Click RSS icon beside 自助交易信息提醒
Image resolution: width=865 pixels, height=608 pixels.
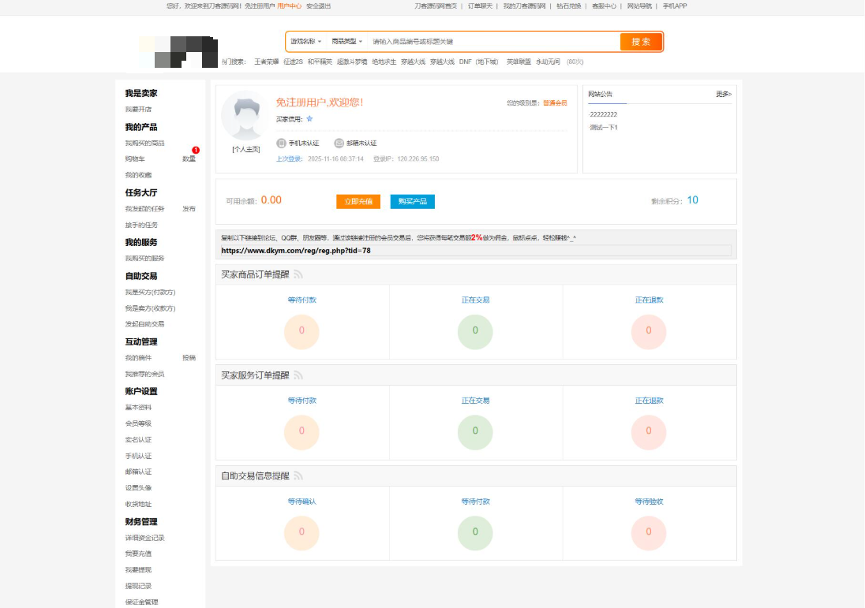(298, 476)
